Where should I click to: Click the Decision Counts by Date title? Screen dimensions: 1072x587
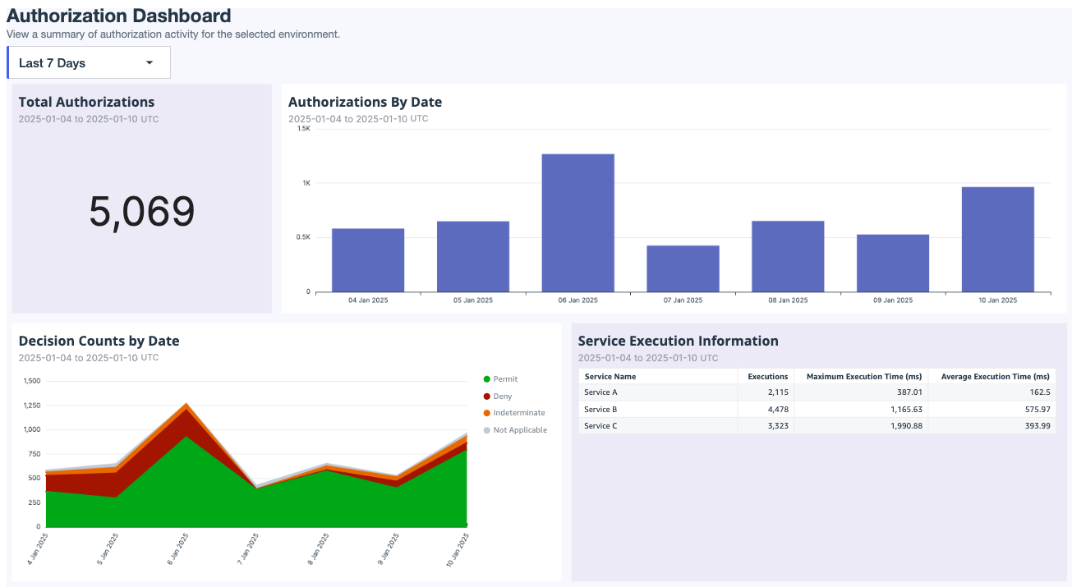pyautogui.click(x=99, y=341)
